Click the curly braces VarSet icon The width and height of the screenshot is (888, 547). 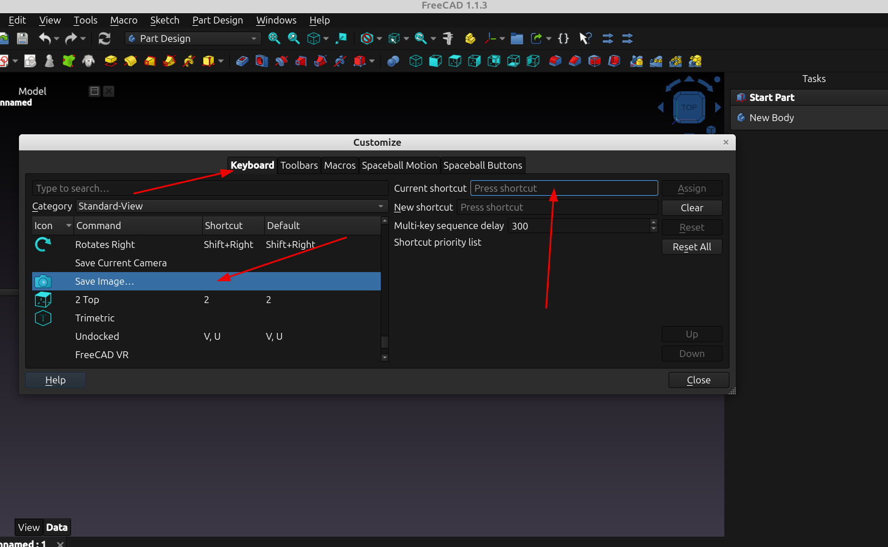563,38
